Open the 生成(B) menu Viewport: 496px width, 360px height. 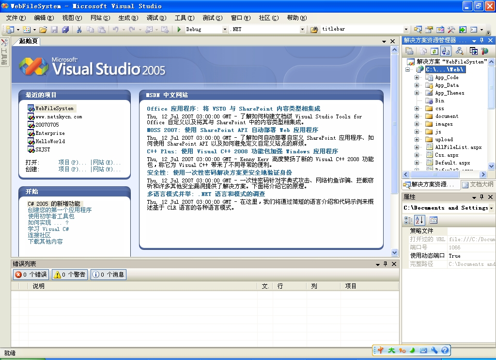click(128, 18)
